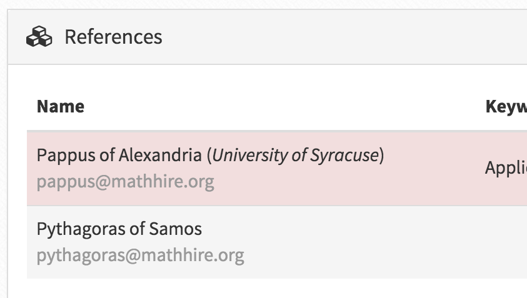Click blank area of References header bar
This screenshot has height=298, width=527.
pos(344,37)
